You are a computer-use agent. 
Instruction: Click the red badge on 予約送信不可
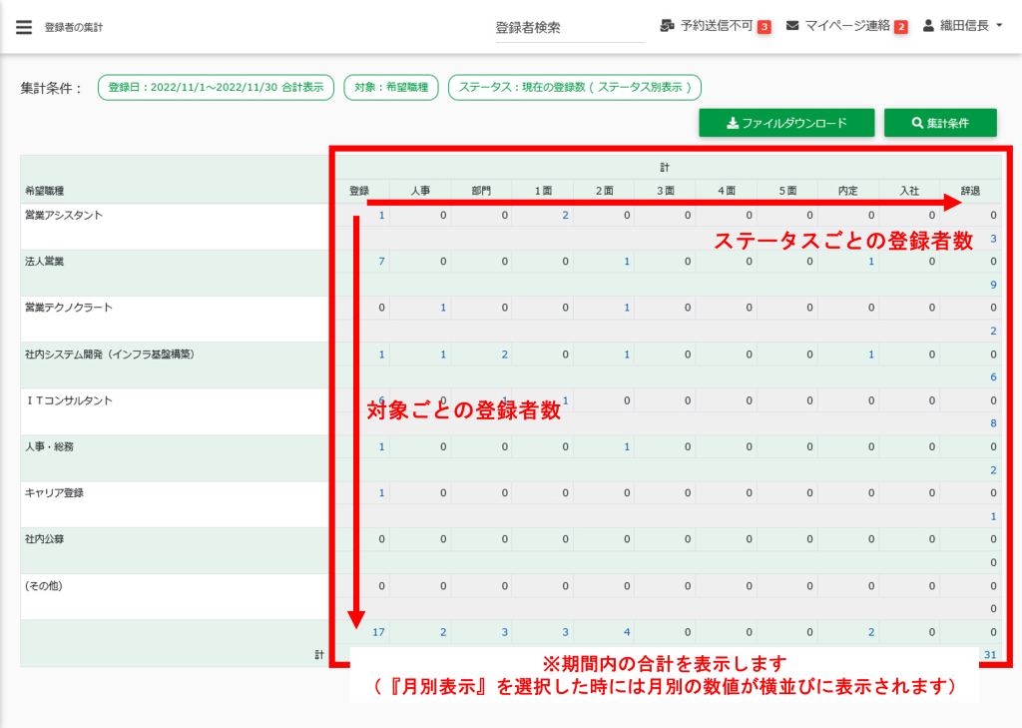(x=765, y=27)
